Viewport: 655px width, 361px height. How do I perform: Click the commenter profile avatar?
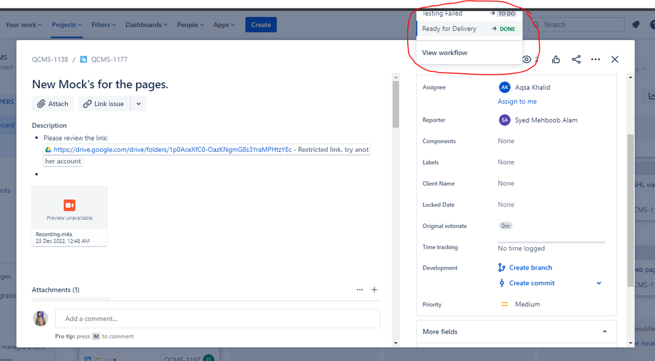click(x=41, y=318)
